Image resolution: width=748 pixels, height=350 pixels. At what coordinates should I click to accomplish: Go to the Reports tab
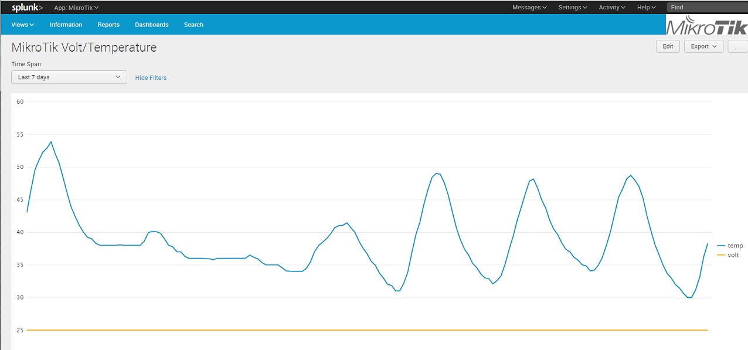(108, 25)
